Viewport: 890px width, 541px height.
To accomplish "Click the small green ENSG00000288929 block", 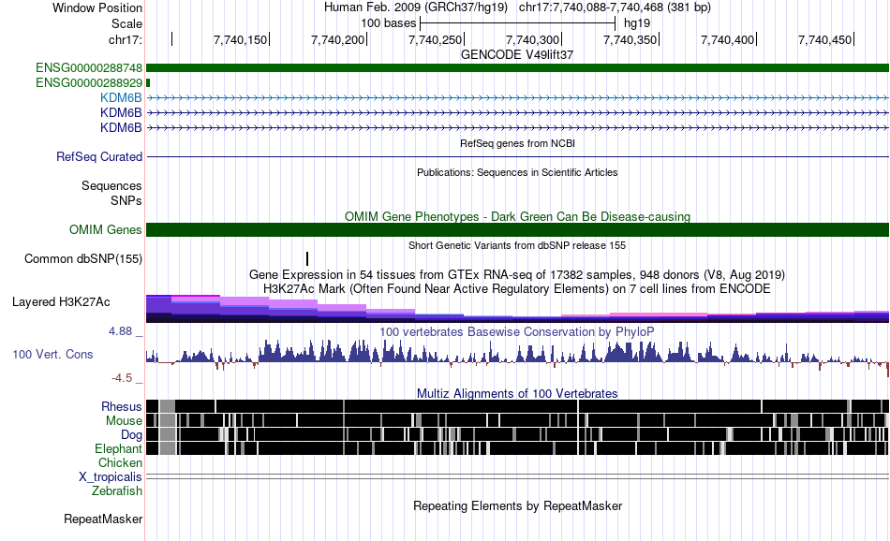I will (148, 82).
